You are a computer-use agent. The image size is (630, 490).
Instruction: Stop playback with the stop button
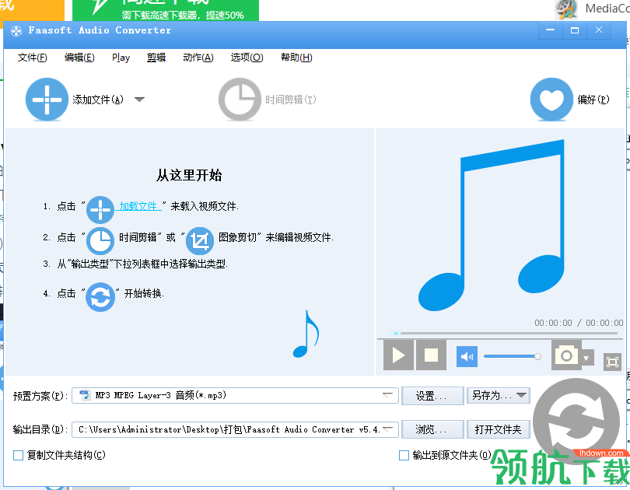coord(431,355)
